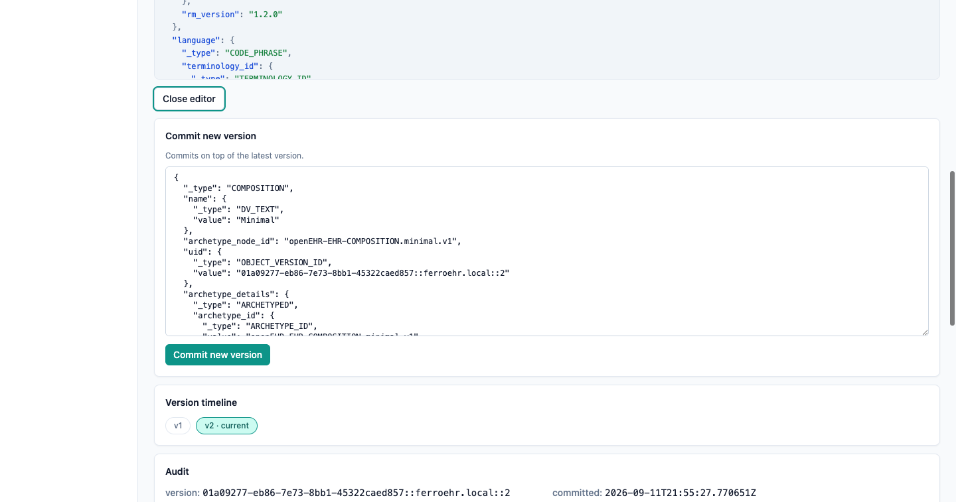Select version v1 in the timeline
Image resolution: width=956 pixels, height=502 pixels.
point(178,426)
